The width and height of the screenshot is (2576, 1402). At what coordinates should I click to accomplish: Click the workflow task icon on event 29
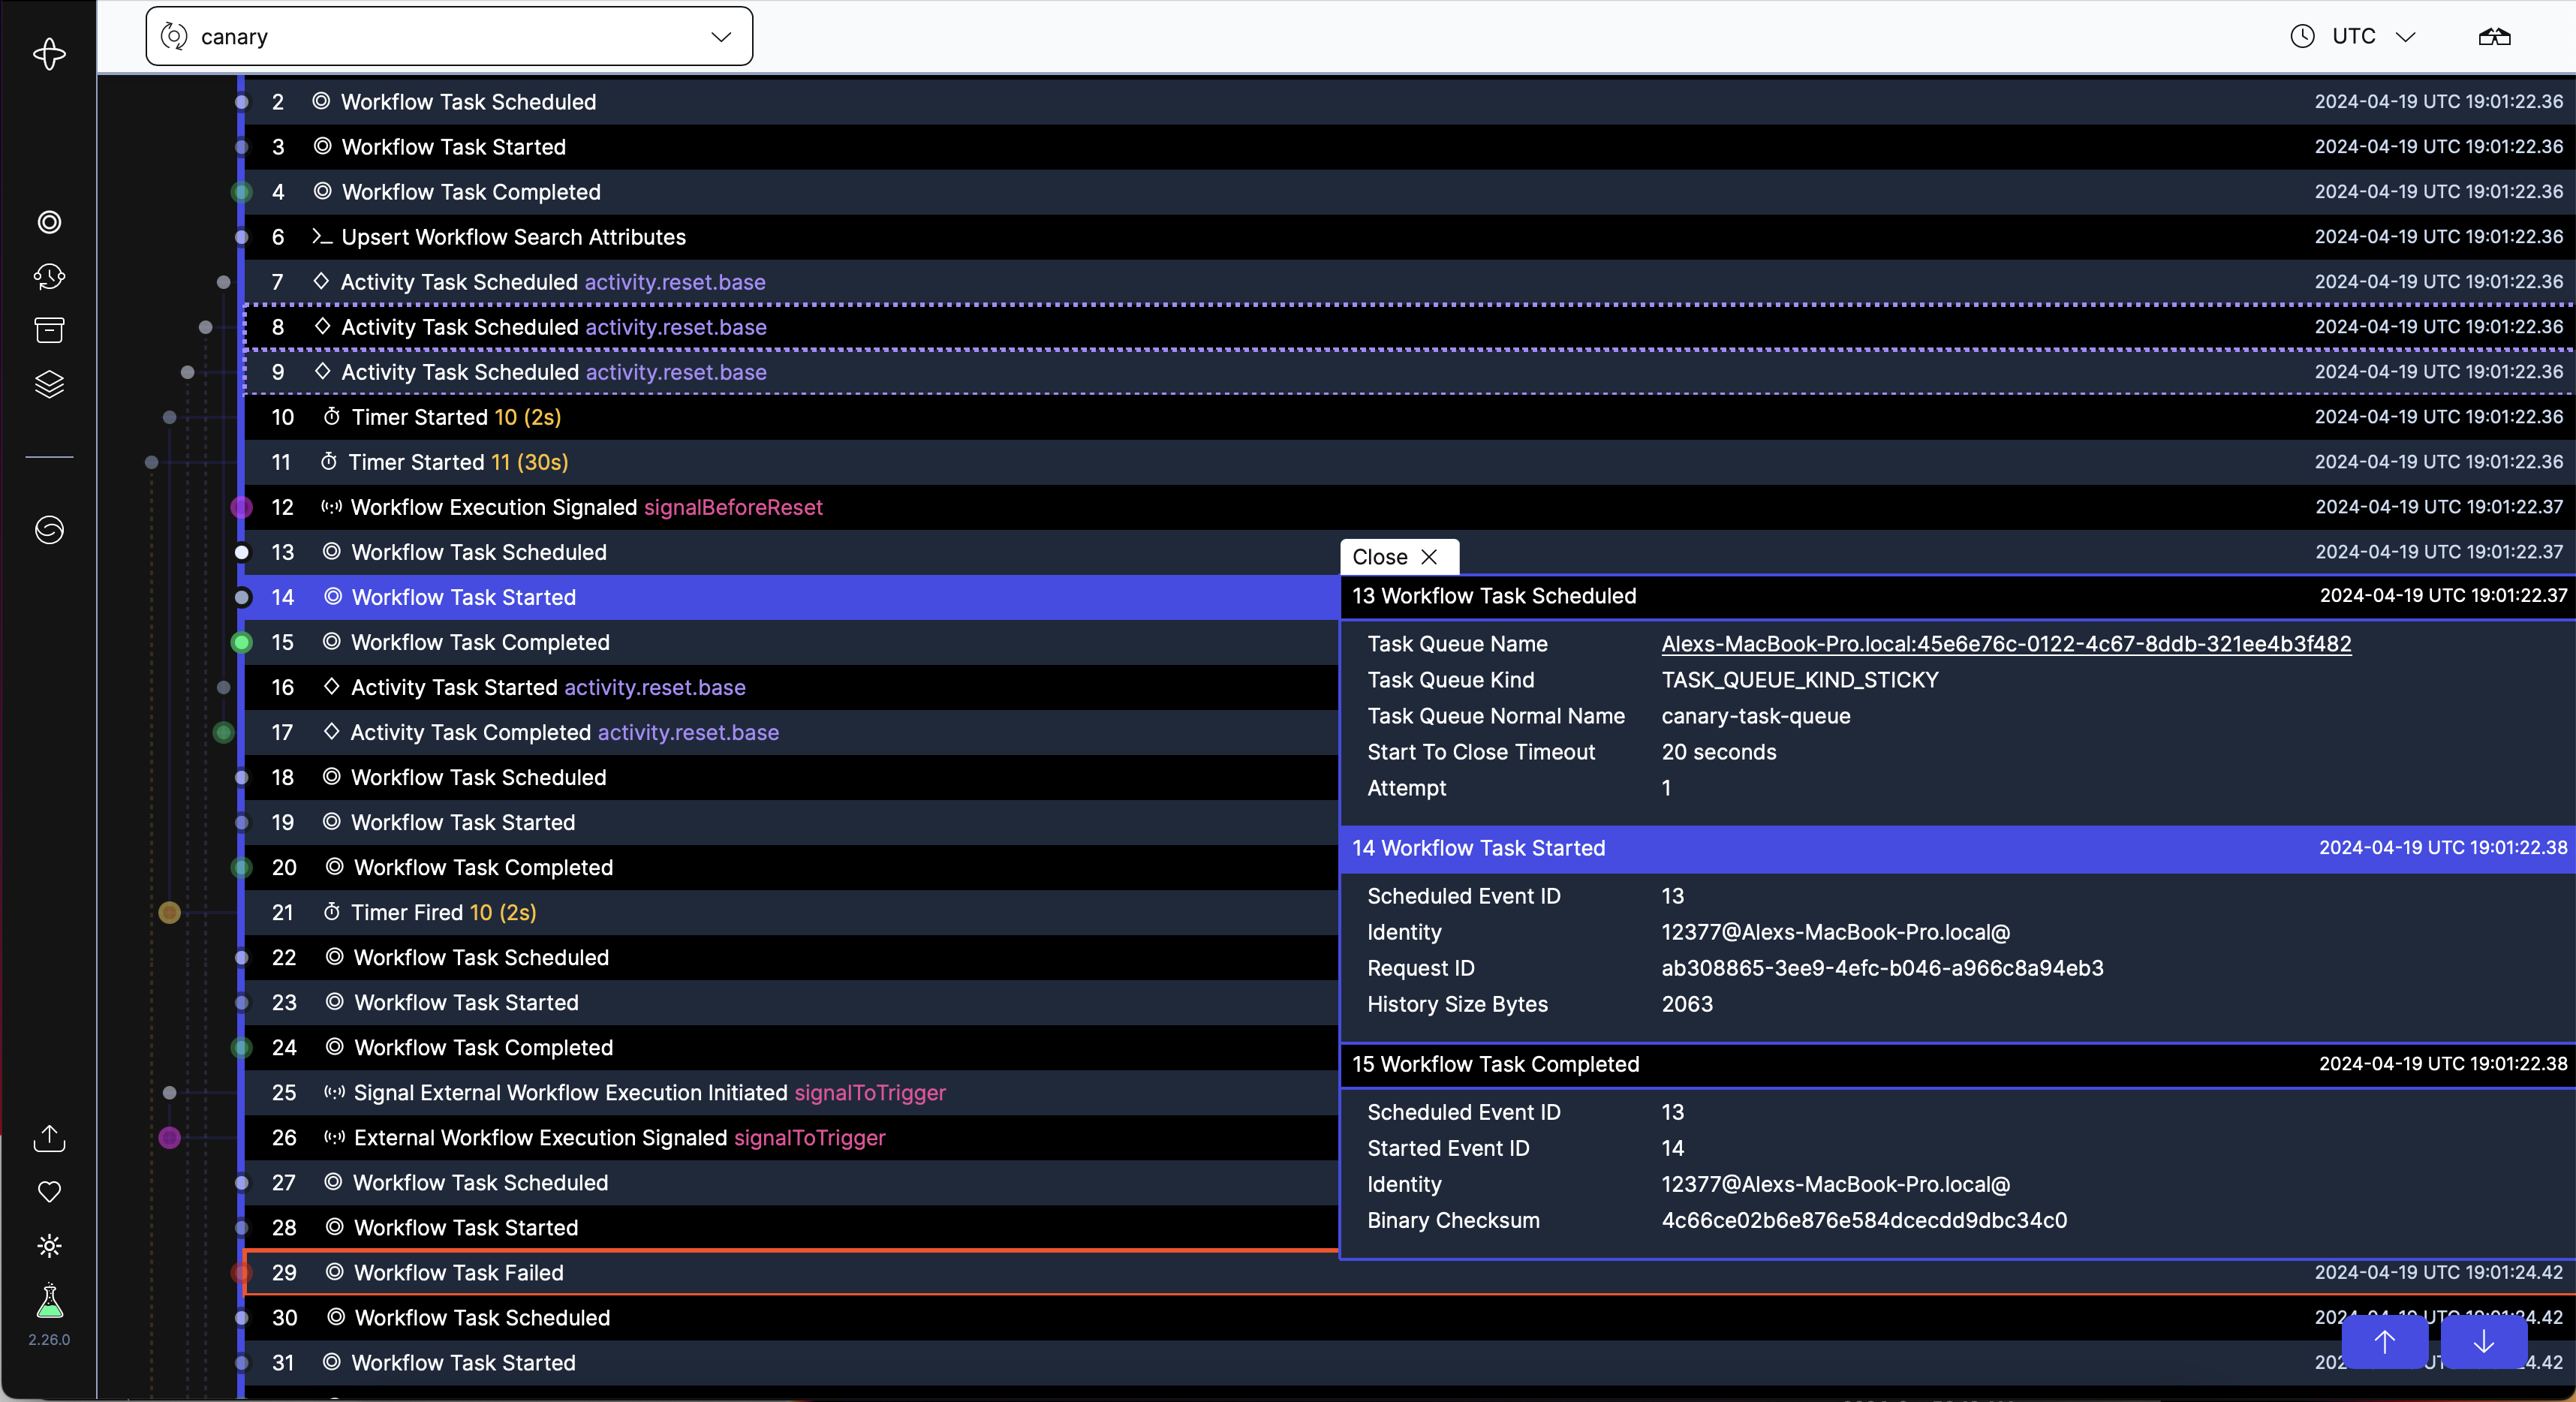pos(335,1272)
